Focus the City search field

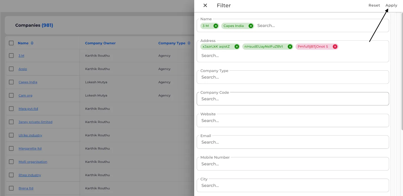pyautogui.click(x=293, y=185)
